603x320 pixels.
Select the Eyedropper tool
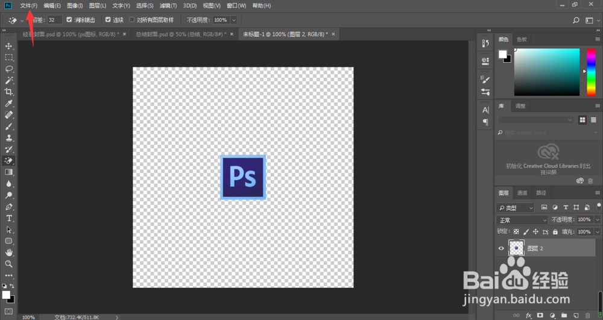pyautogui.click(x=8, y=103)
